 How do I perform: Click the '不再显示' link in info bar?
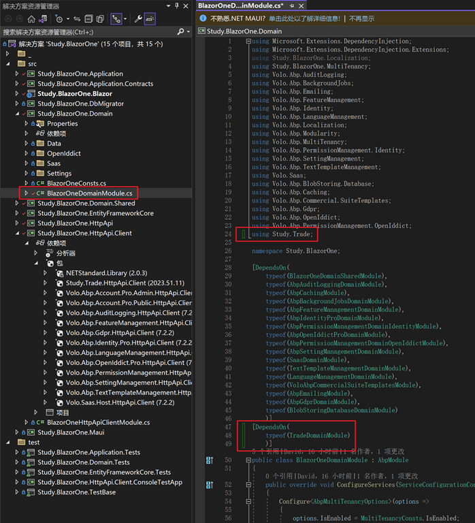coord(361,18)
